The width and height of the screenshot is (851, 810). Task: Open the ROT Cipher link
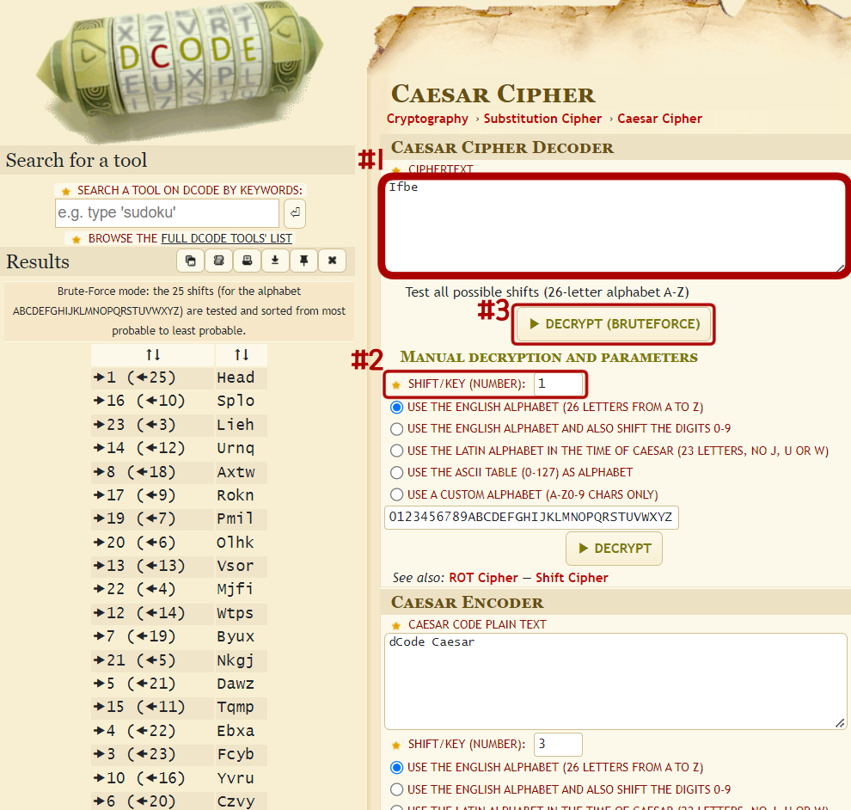point(483,578)
